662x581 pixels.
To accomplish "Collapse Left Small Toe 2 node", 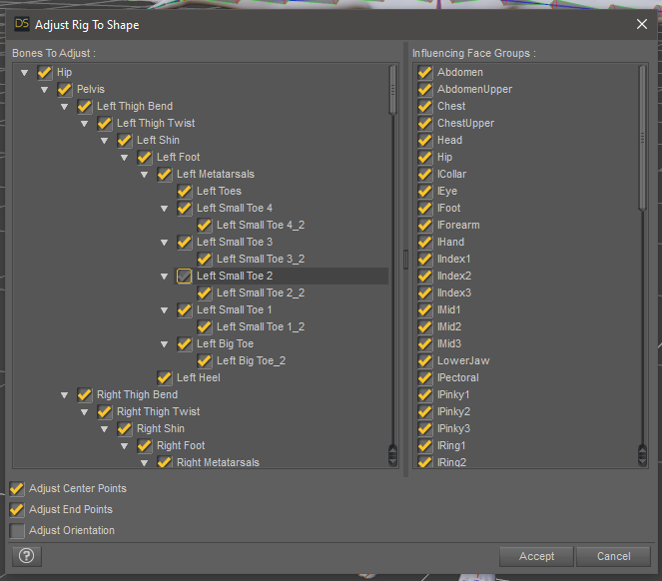I will [164, 277].
